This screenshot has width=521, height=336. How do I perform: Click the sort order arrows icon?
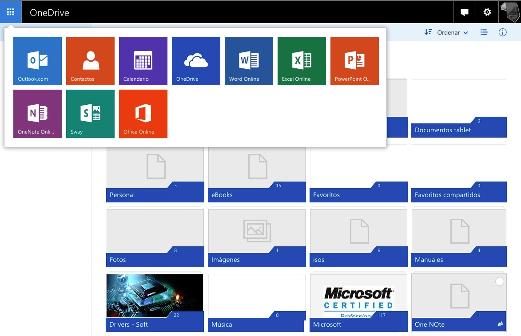click(x=428, y=32)
